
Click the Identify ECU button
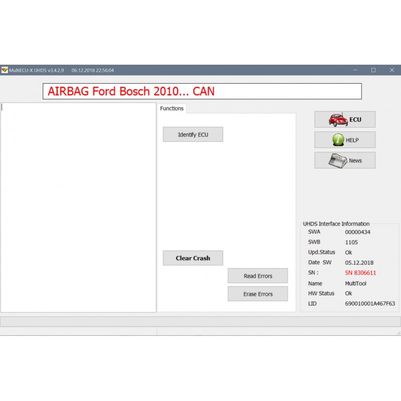click(x=193, y=134)
